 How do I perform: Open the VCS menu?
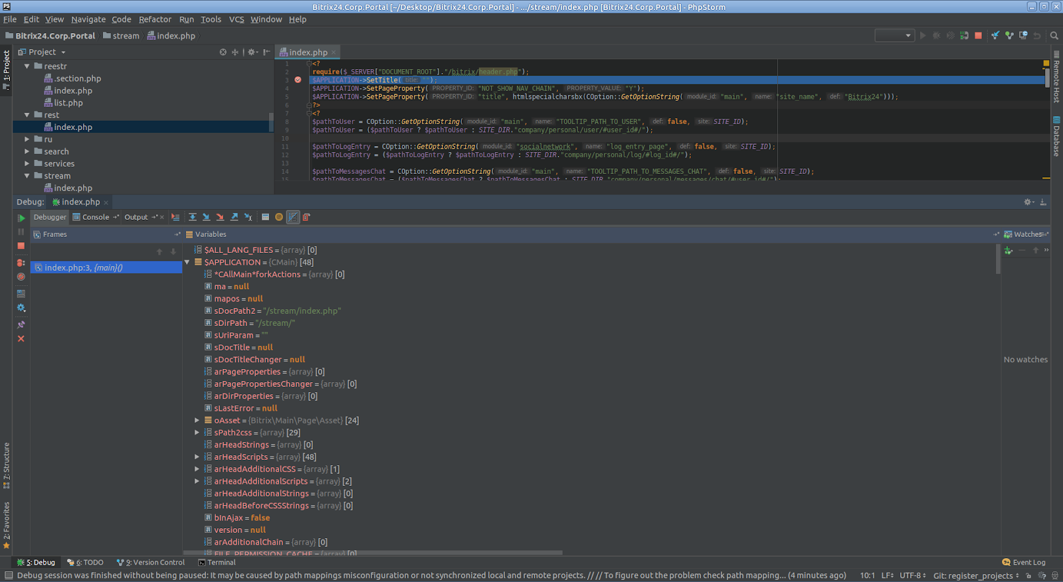237,19
